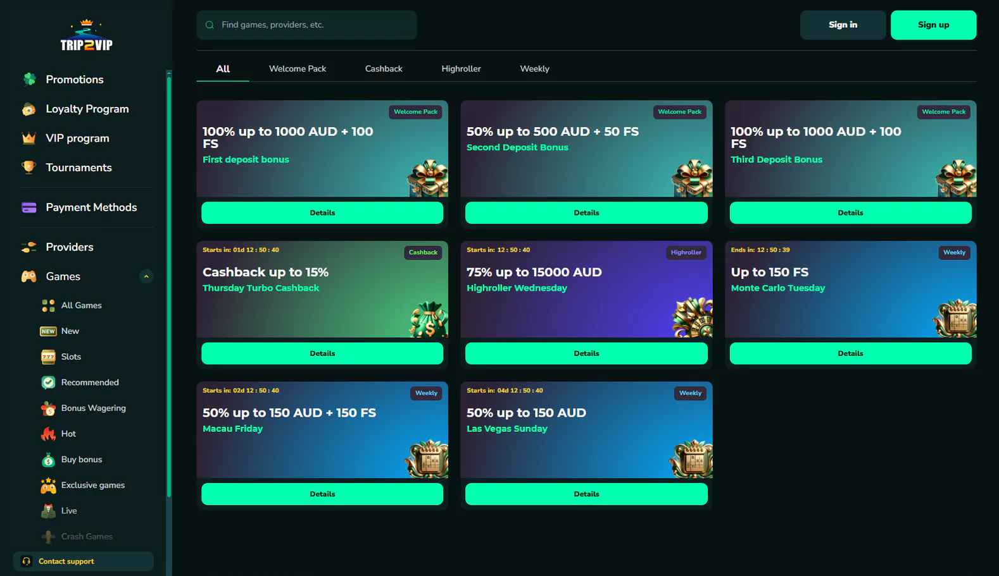Image resolution: width=999 pixels, height=576 pixels.
Task: Click the Payment Methods card icon
Action: pos(29,207)
